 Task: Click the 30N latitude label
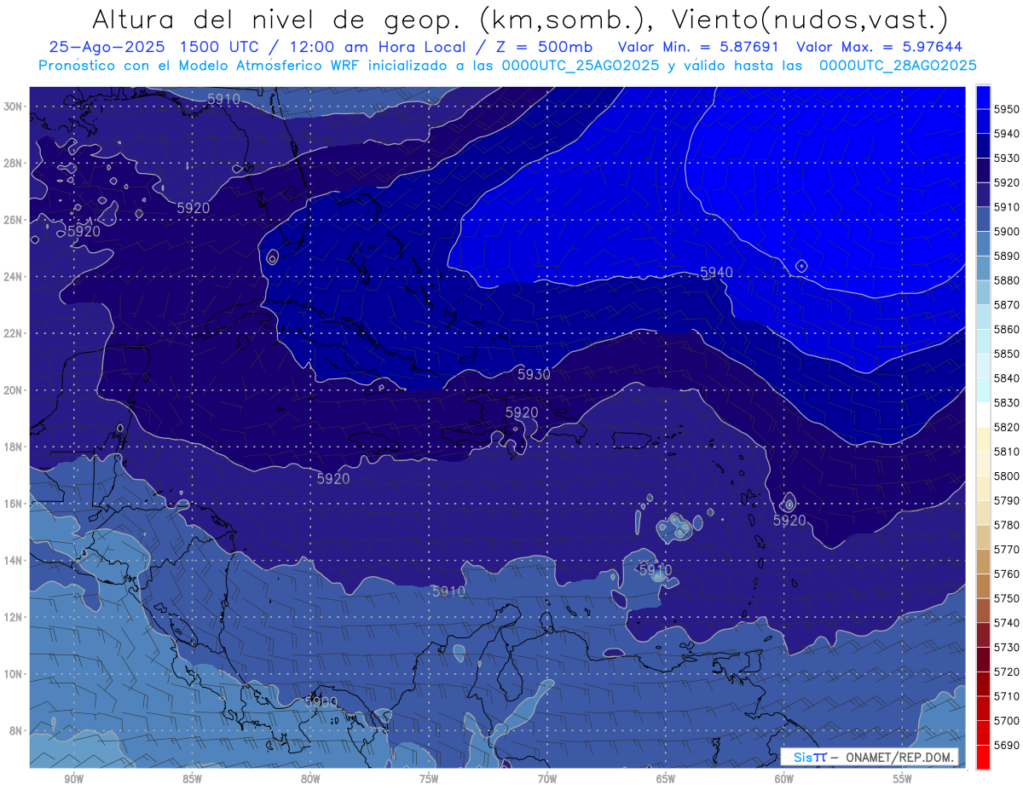pos(14,107)
